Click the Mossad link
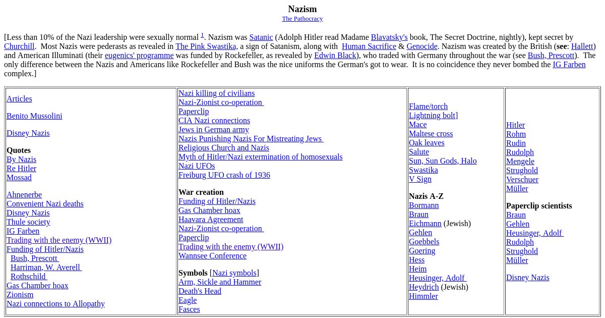Viewport: 605px width, 318px height. 19,178
